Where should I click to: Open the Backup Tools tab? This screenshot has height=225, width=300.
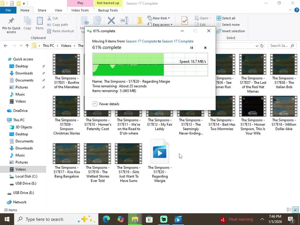coord(108,10)
